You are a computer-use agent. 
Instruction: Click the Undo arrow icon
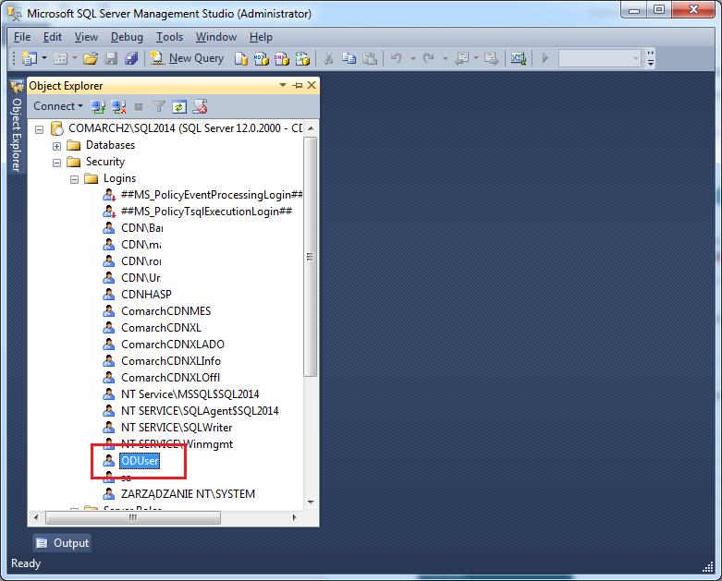397,58
